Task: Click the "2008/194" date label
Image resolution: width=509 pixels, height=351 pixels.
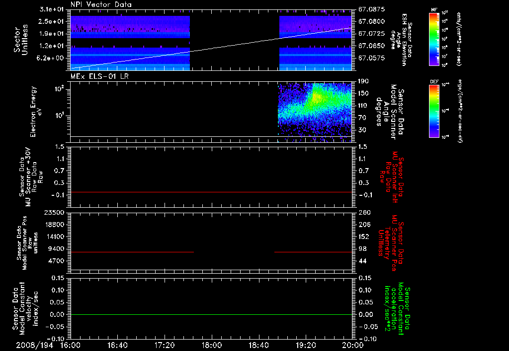Action: pyautogui.click(x=35, y=346)
